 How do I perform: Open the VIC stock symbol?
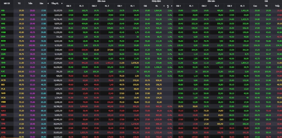[3, 58]
